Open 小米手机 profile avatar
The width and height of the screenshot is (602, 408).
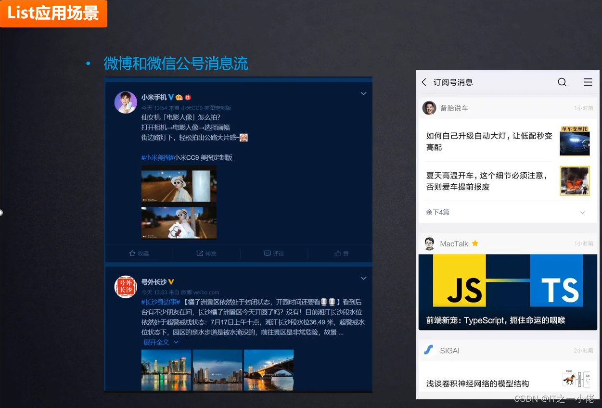pyautogui.click(x=126, y=102)
